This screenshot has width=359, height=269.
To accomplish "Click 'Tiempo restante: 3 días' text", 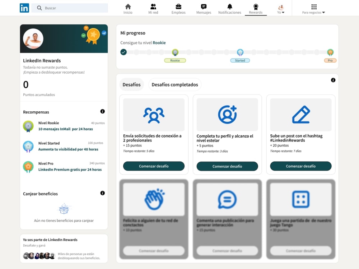I will 212,151.
